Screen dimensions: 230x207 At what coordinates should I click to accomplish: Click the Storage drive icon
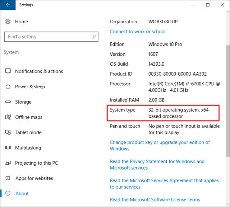click(x=8, y=102)
